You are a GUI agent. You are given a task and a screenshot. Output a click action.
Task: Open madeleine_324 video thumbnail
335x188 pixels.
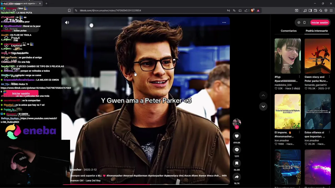click(x=288, y=56)
